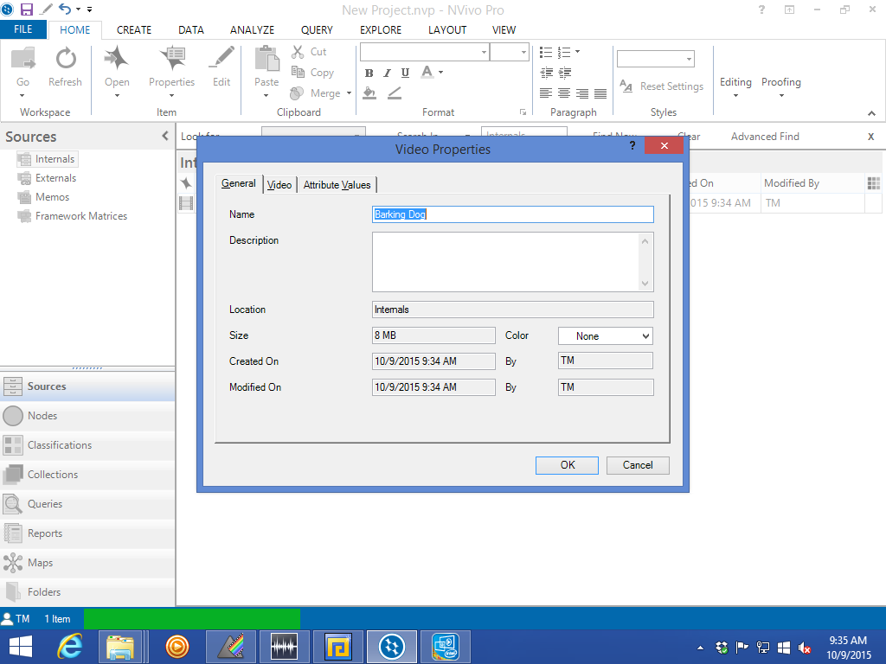Screen dimensions: 886x664
Task: Switch to the Attribute Values tab
Action: point(337,185)
